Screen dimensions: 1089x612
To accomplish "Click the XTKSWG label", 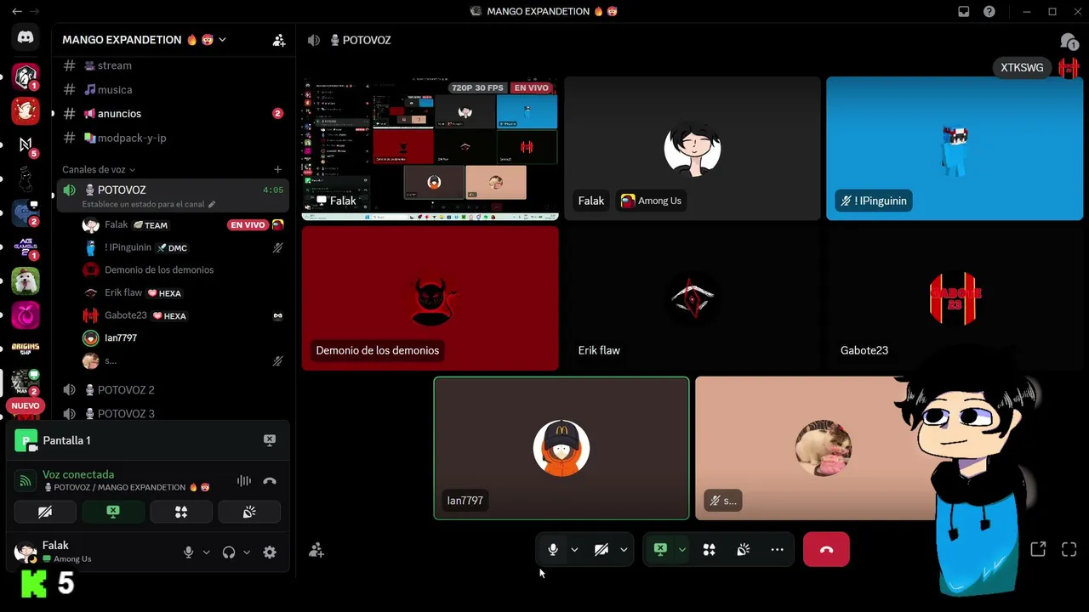I will pos(1022,68).
